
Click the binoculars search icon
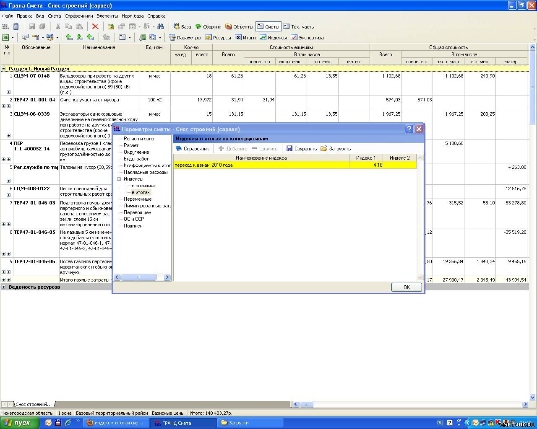(160, 27)
